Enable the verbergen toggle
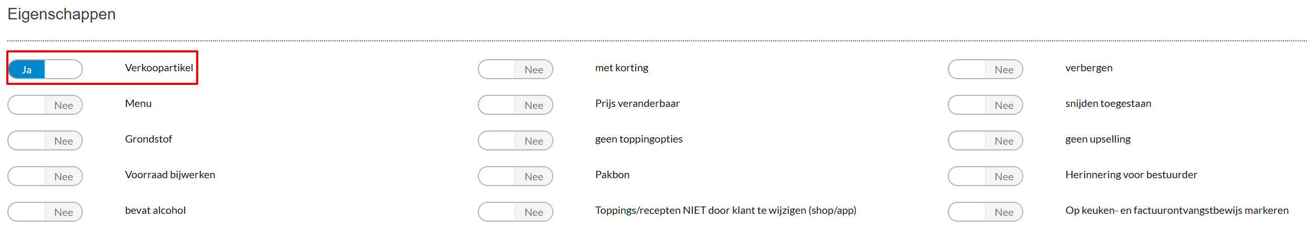This screenshot has width=1307, height=239. (x=985, y=69)
